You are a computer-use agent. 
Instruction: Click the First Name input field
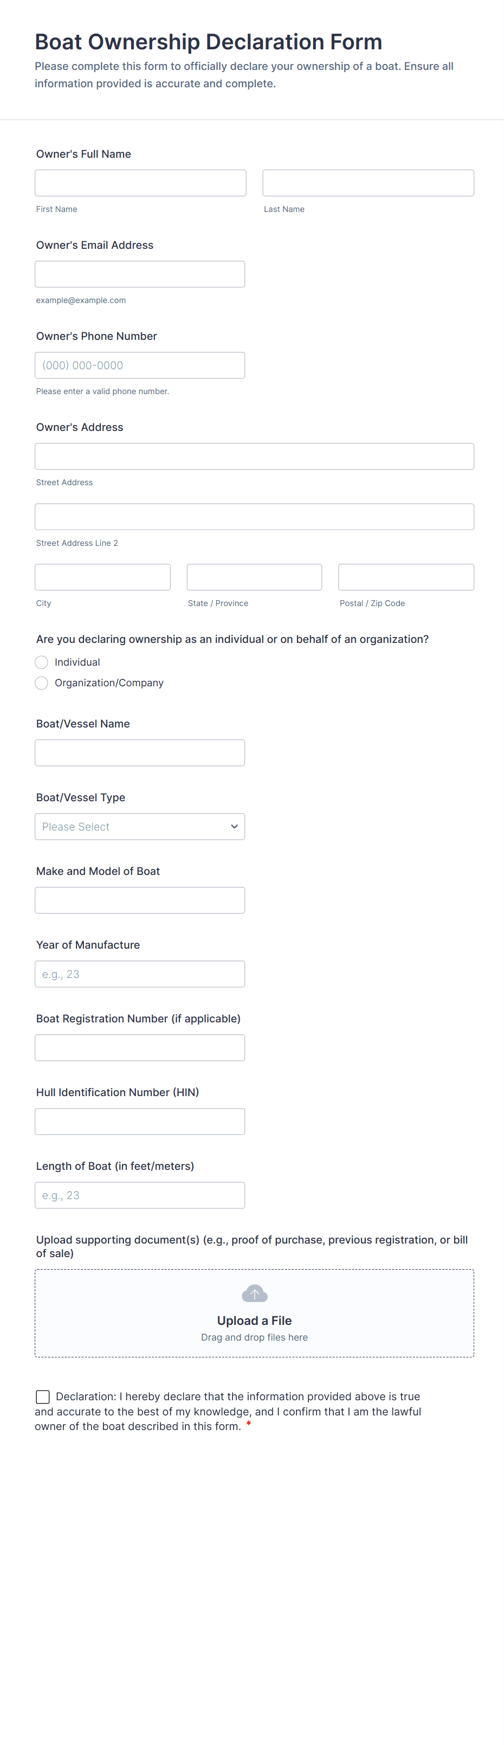(140, 183)
